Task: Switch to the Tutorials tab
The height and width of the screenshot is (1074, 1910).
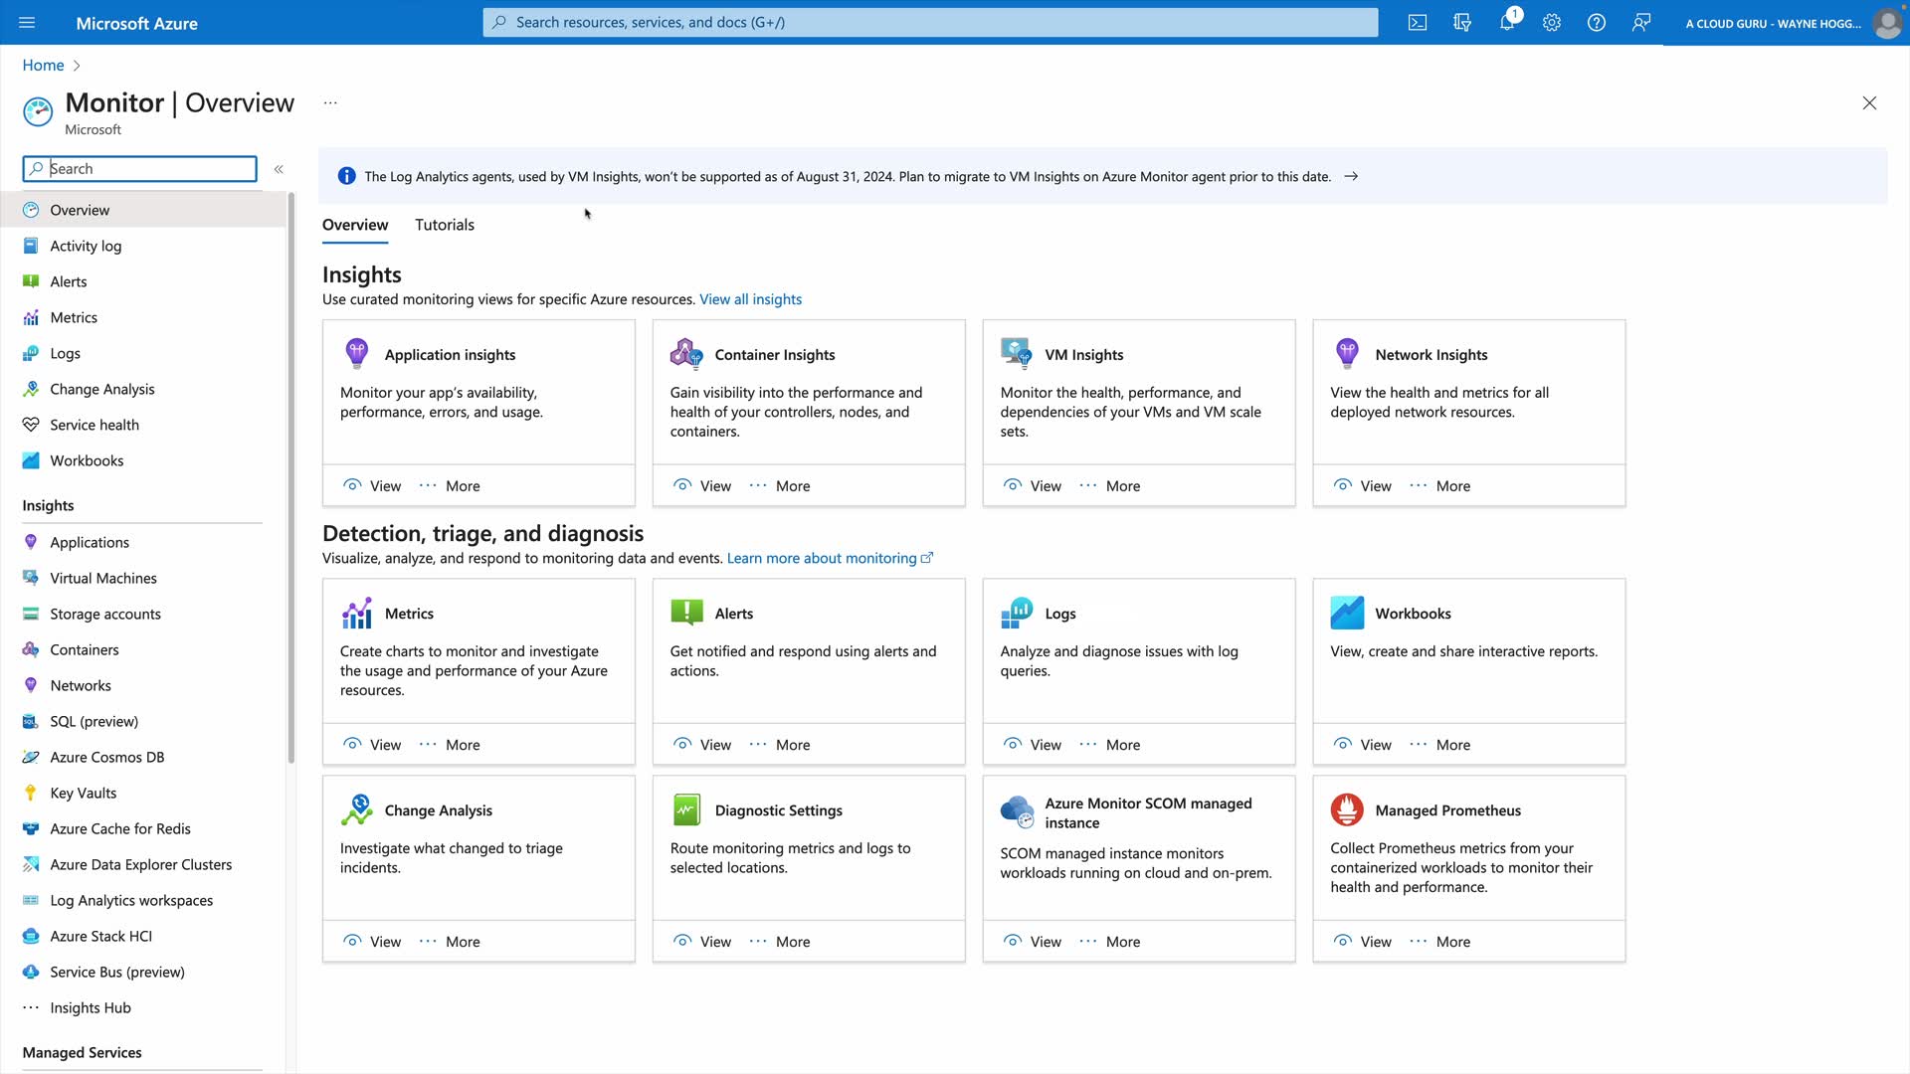Action: [x=445, y=225]
